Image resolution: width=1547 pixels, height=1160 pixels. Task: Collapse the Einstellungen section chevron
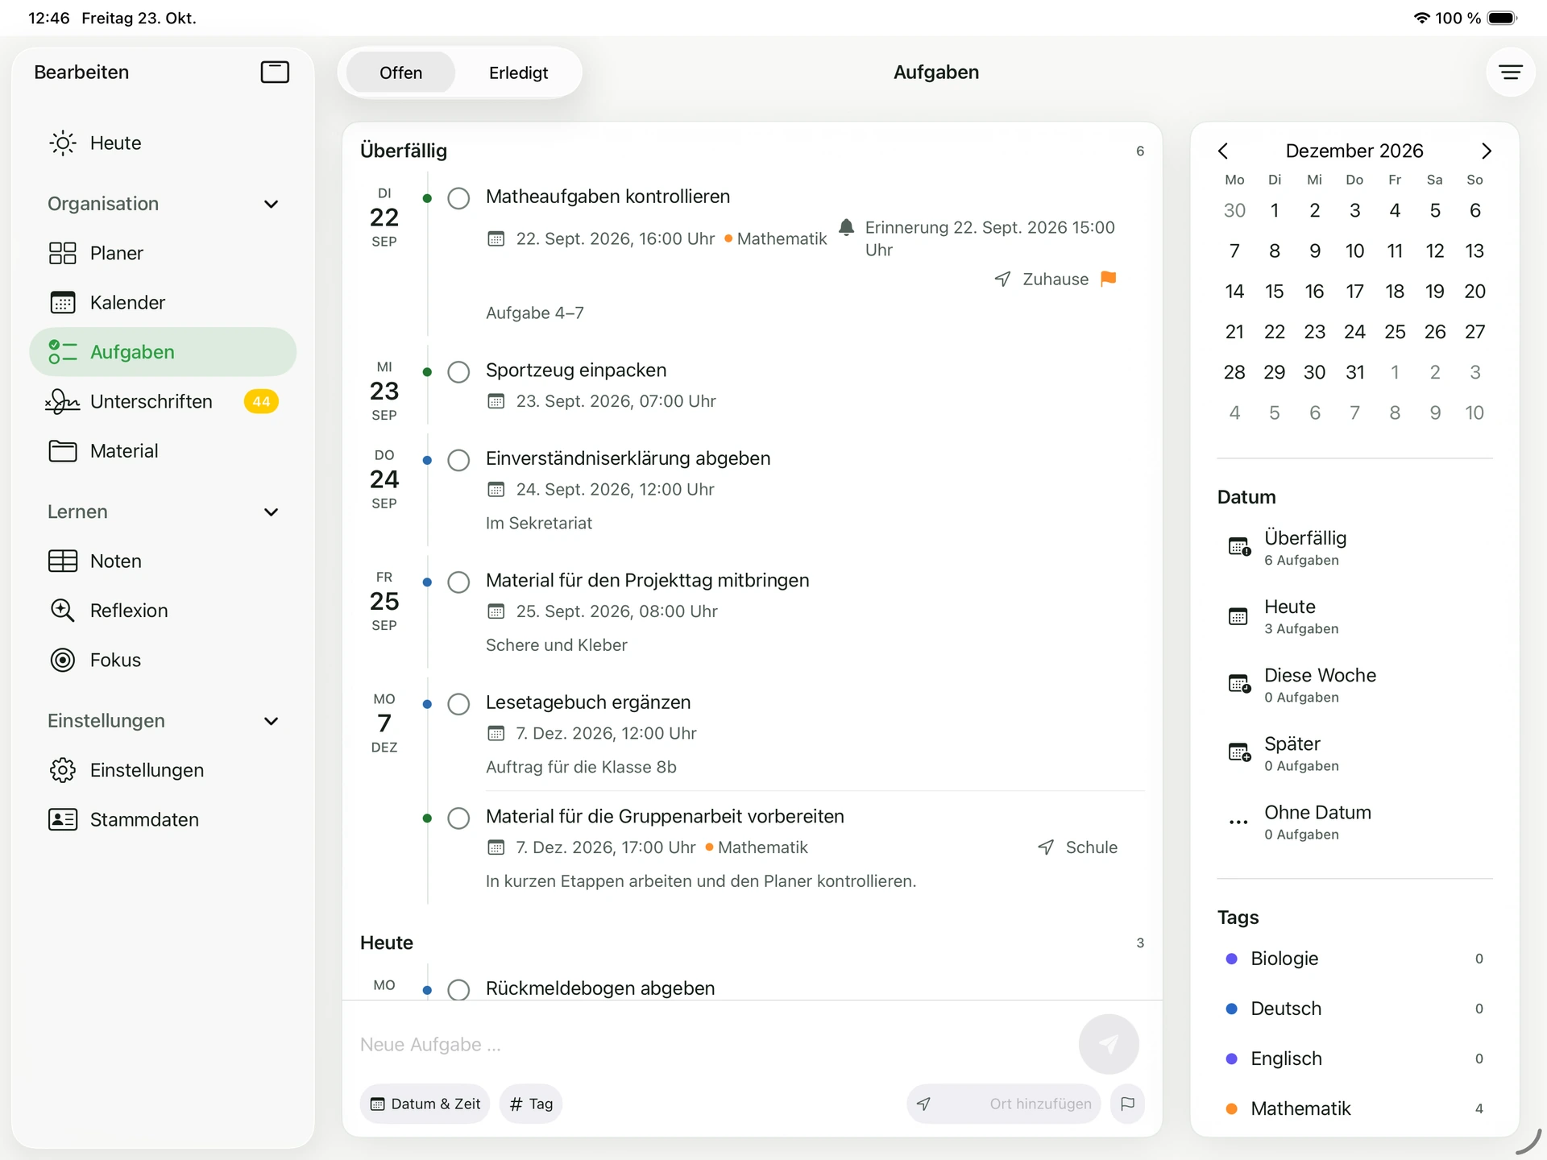click(272, 722)
